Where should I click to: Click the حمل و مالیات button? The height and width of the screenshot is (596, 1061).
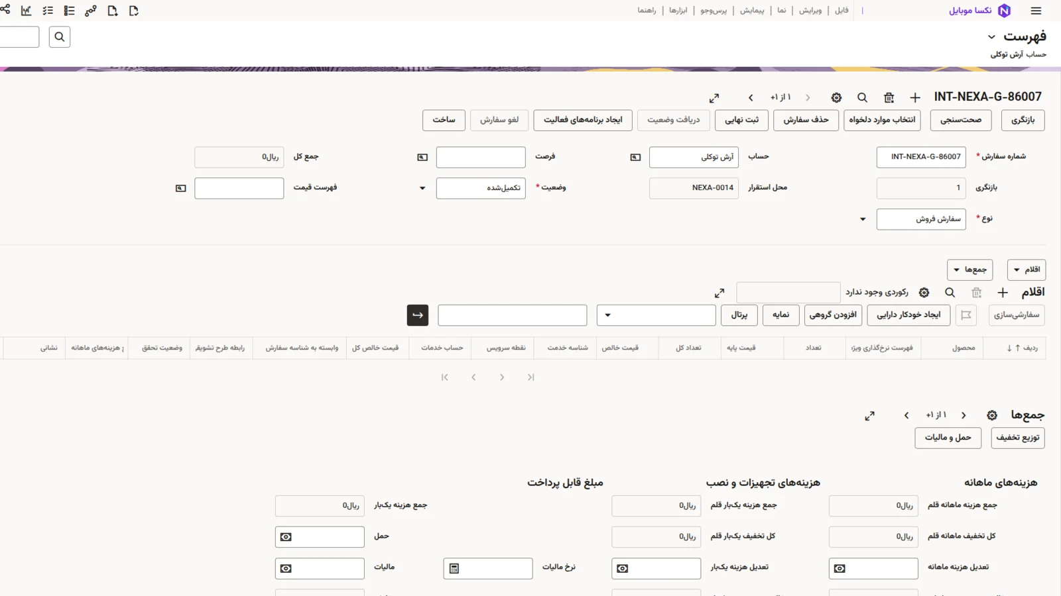(948, 438)
